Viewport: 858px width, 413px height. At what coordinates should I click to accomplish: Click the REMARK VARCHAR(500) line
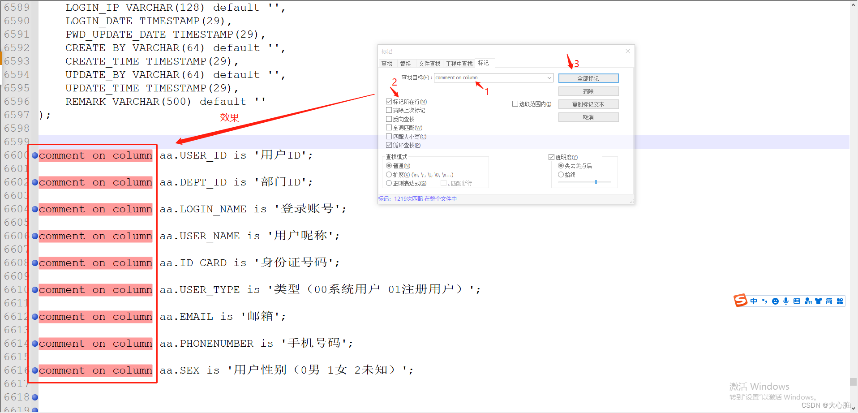(166, 102)
